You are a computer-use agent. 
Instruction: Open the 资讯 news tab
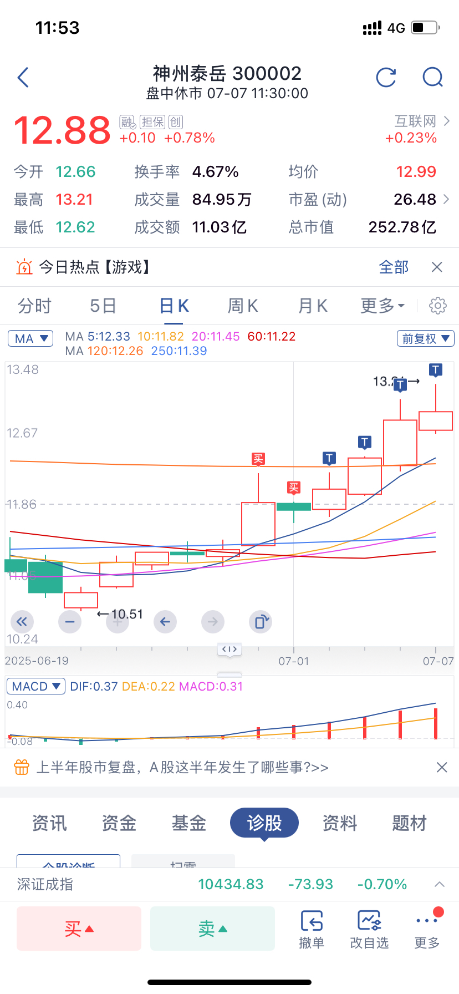[x=49, y=823]
